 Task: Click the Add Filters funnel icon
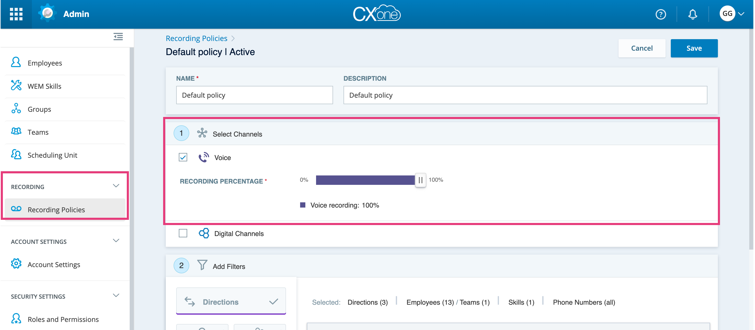tap(202, 265)
